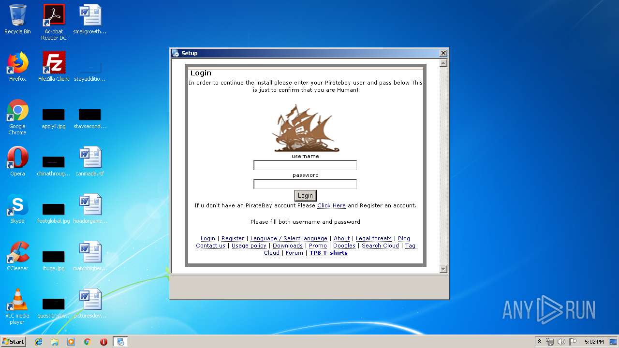This screenshot has width=619, height=348.
Task: Close the Setup window
Action: coord(443,53)
